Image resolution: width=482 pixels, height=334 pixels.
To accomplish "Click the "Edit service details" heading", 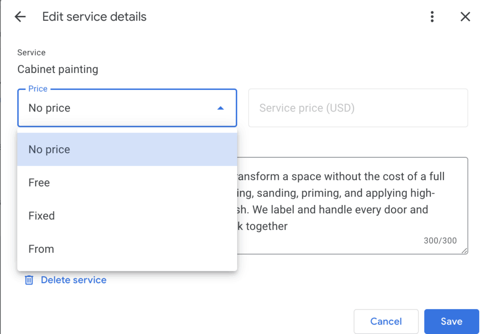I will pos(94,17).
